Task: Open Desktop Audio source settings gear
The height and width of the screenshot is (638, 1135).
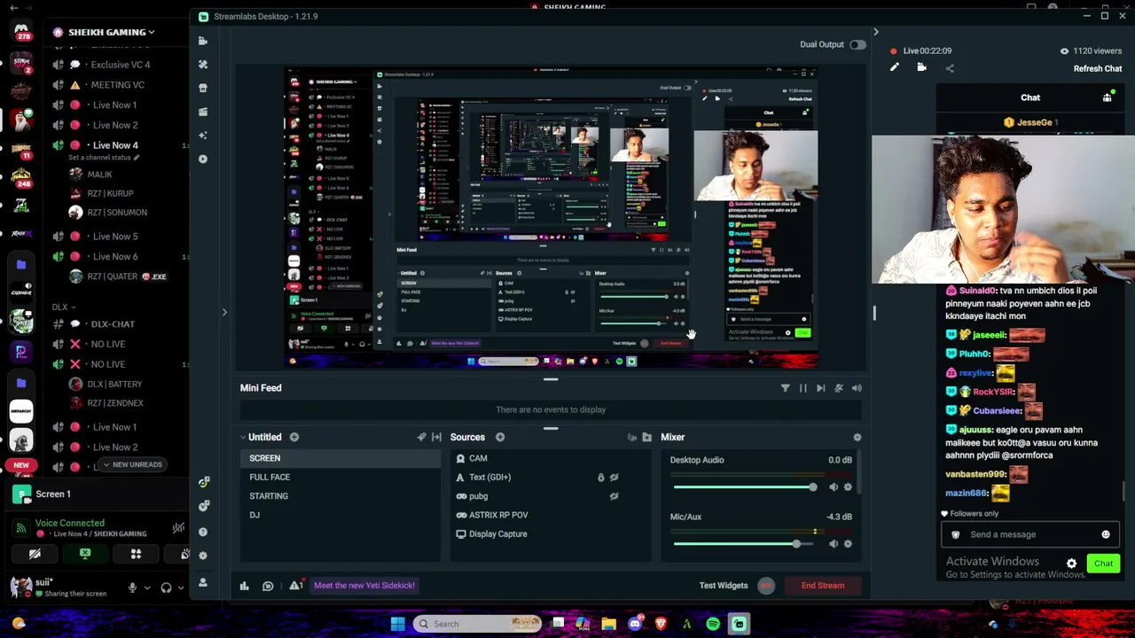Action: [848, 486]
